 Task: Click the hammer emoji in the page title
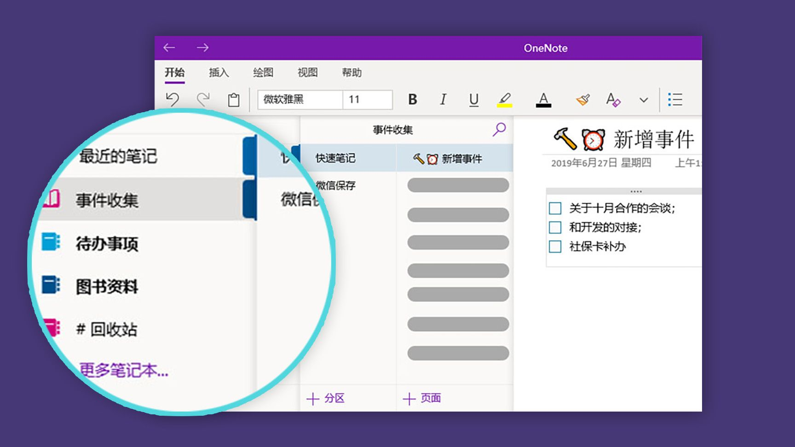565,139
